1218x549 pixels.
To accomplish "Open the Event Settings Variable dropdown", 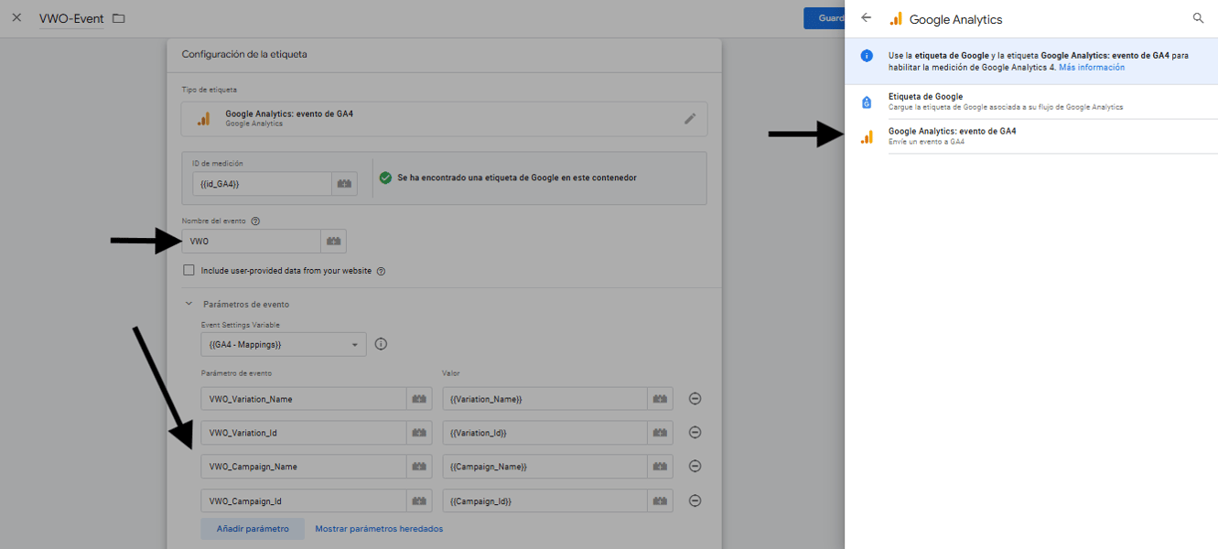I will pos(284,344).
